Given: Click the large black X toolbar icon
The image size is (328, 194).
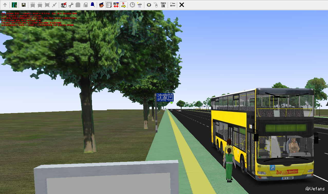Looking at the screenshot, I should click(x=182, y=5).
